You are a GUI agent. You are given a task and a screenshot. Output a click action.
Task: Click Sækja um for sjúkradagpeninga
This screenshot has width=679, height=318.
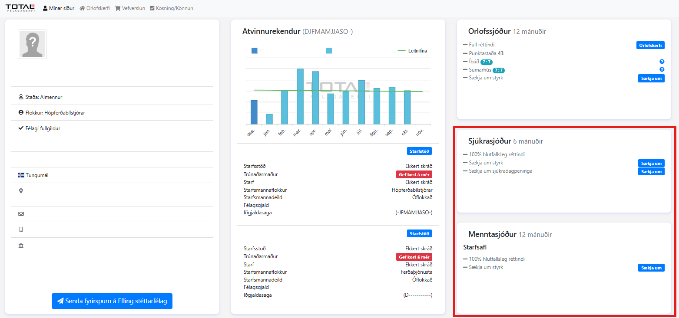(651, 171)
